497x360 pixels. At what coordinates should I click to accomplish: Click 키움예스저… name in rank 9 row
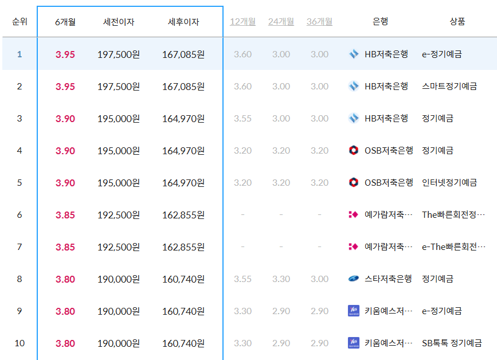point(388,311)
